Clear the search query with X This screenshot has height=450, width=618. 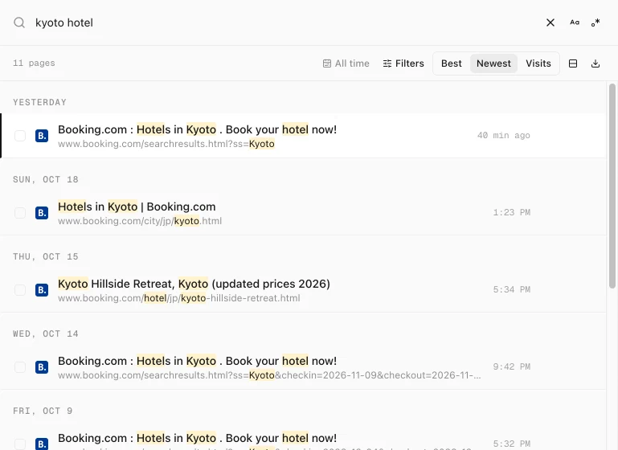point(550,22)
